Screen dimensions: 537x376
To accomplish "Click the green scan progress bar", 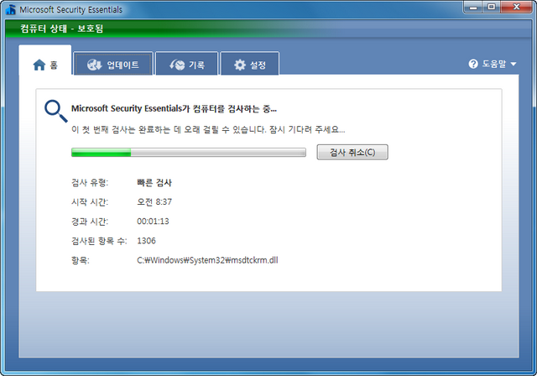I will click(x=188, y=153).
